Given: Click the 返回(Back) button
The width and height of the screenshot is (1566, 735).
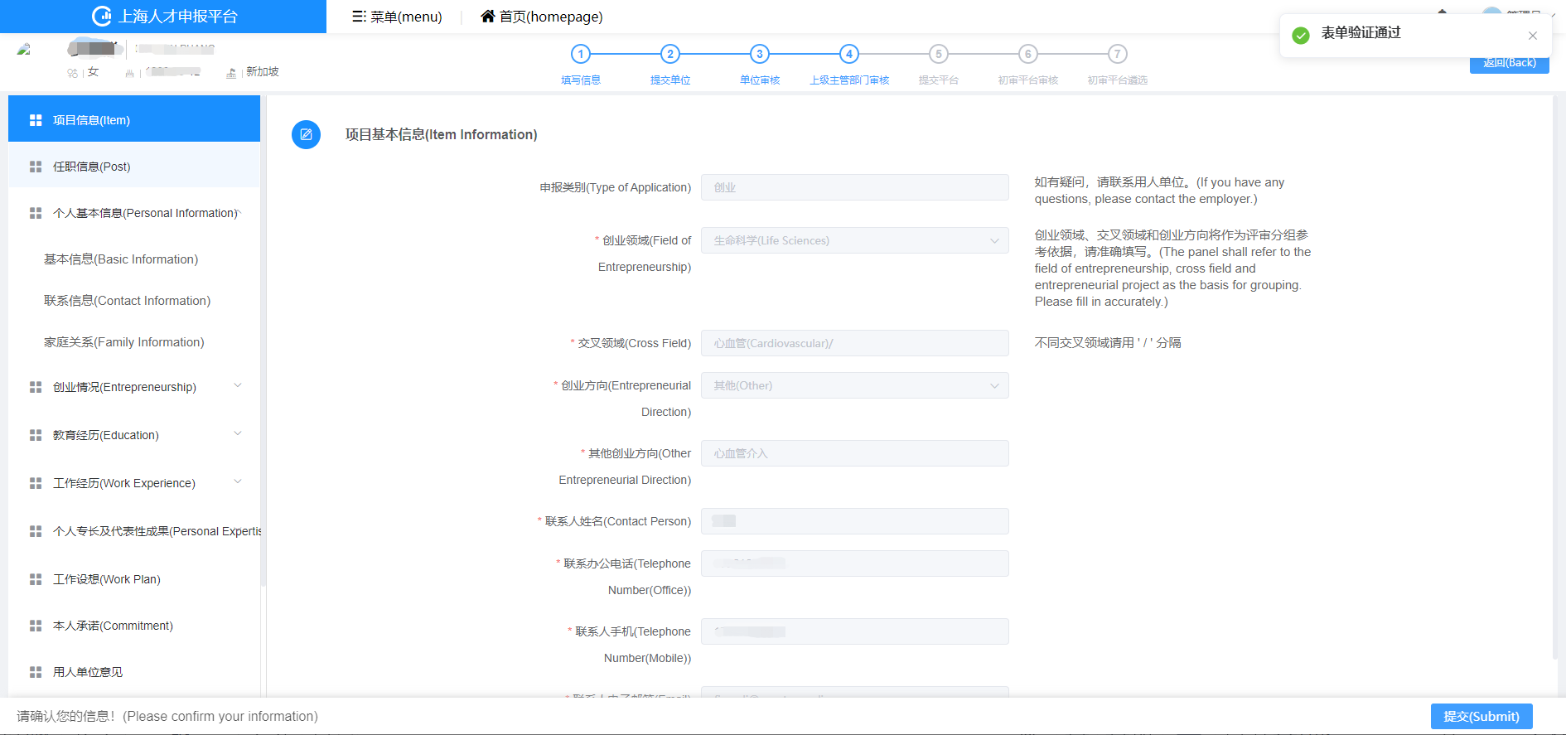Looking at the screenshot, I should (x=1509, y=64).
